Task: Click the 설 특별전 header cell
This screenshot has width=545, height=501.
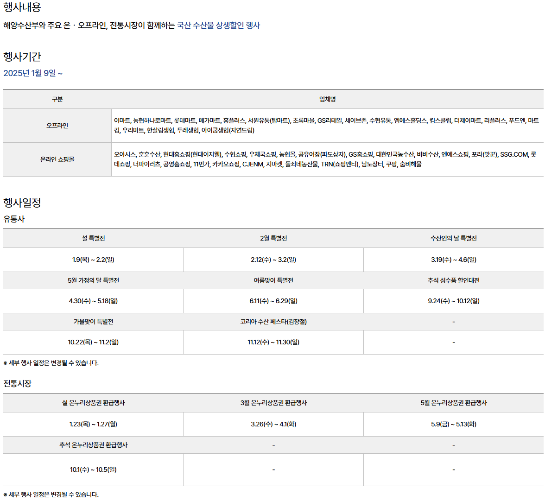Action: coord(93,238)
